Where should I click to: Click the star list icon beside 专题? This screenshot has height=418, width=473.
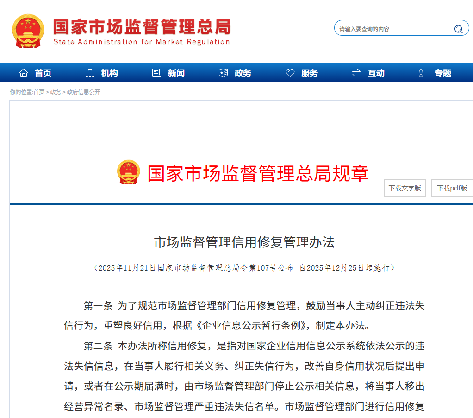[x=423, y=72]
